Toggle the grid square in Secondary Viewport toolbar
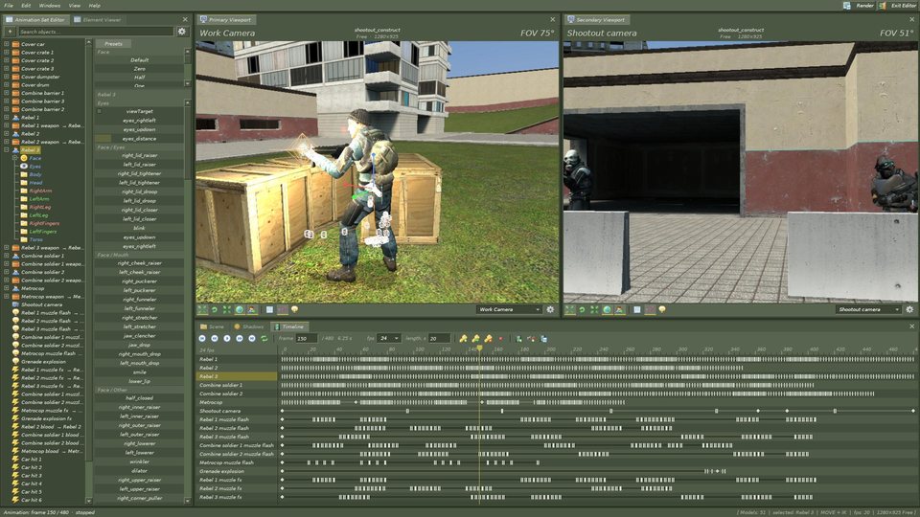 coord(637,309)
